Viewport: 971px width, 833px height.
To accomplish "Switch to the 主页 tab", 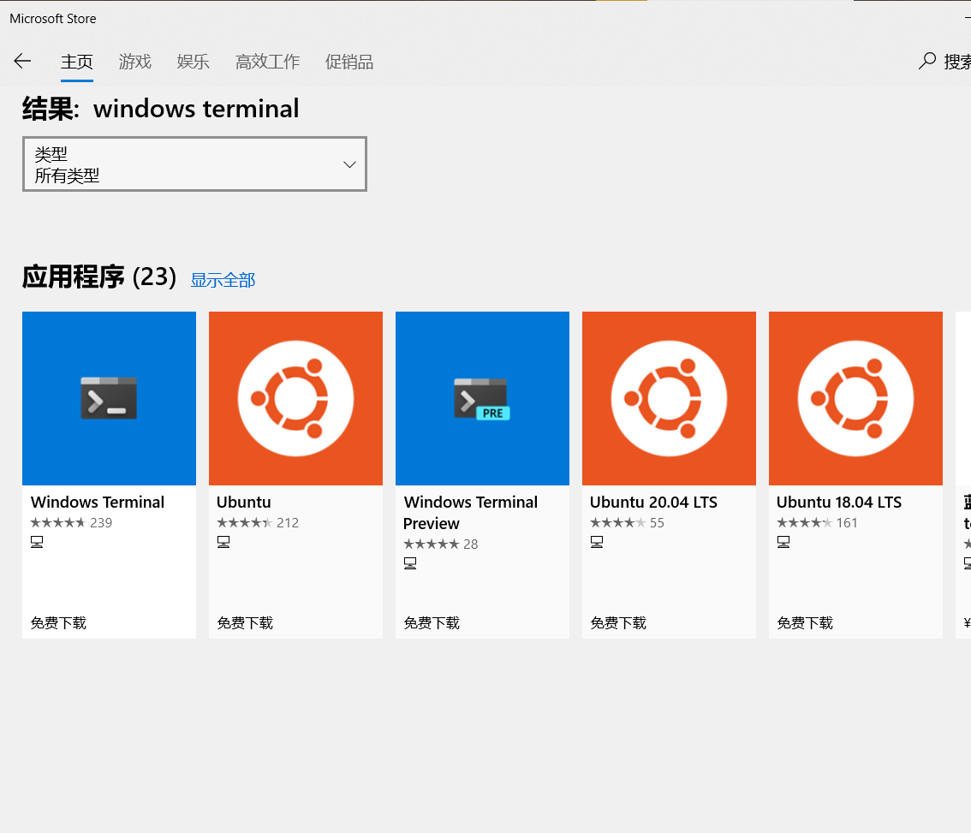I will coord(77,62).
